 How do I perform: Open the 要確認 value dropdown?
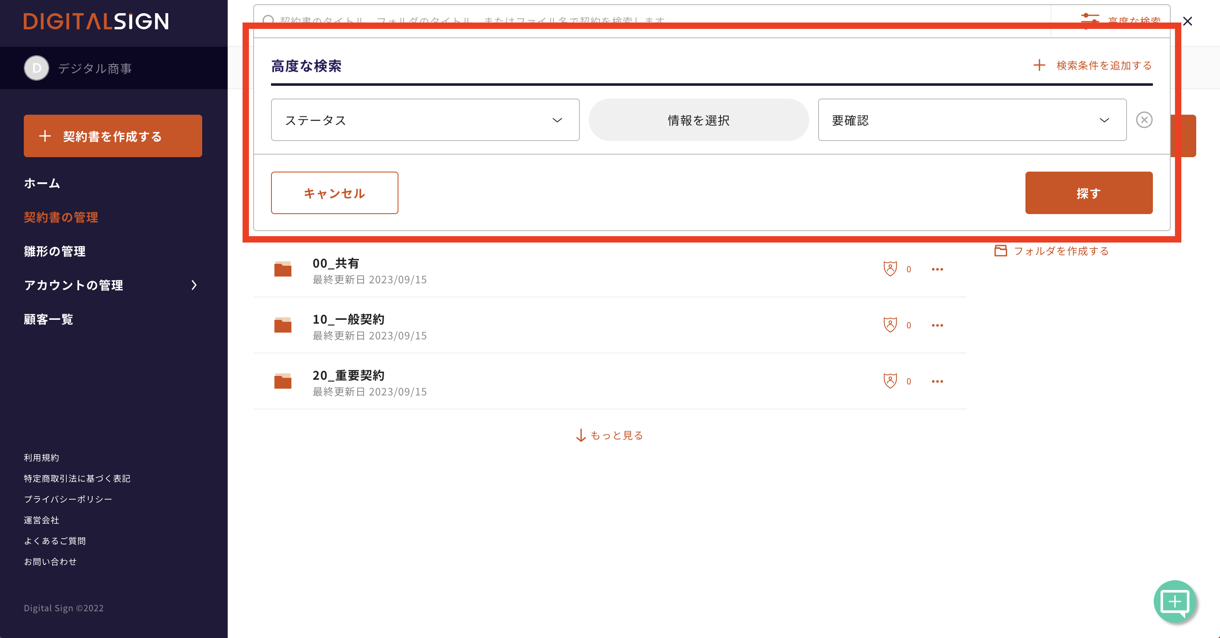(x=971, y=120)
